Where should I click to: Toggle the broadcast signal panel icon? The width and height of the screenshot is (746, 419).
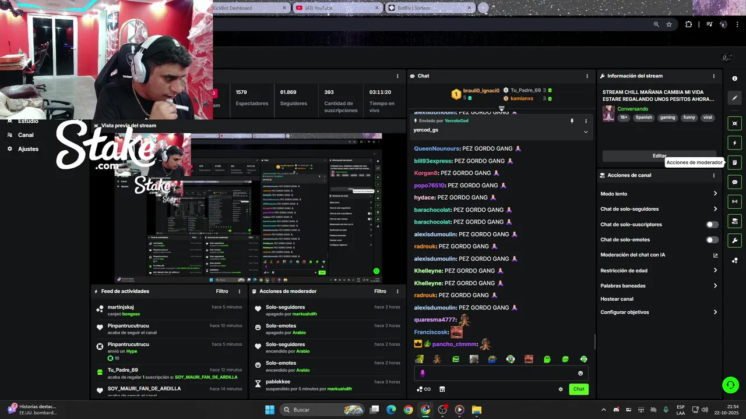tap(735, 201)
